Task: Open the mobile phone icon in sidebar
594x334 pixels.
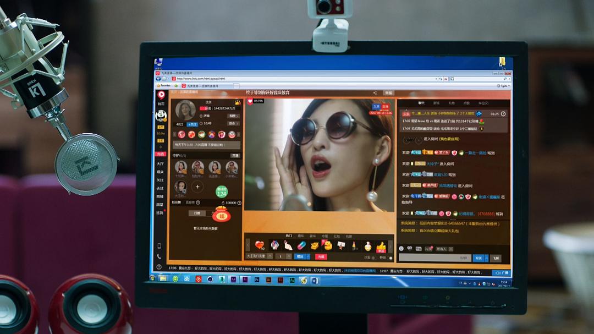Action: pos(159,245)
